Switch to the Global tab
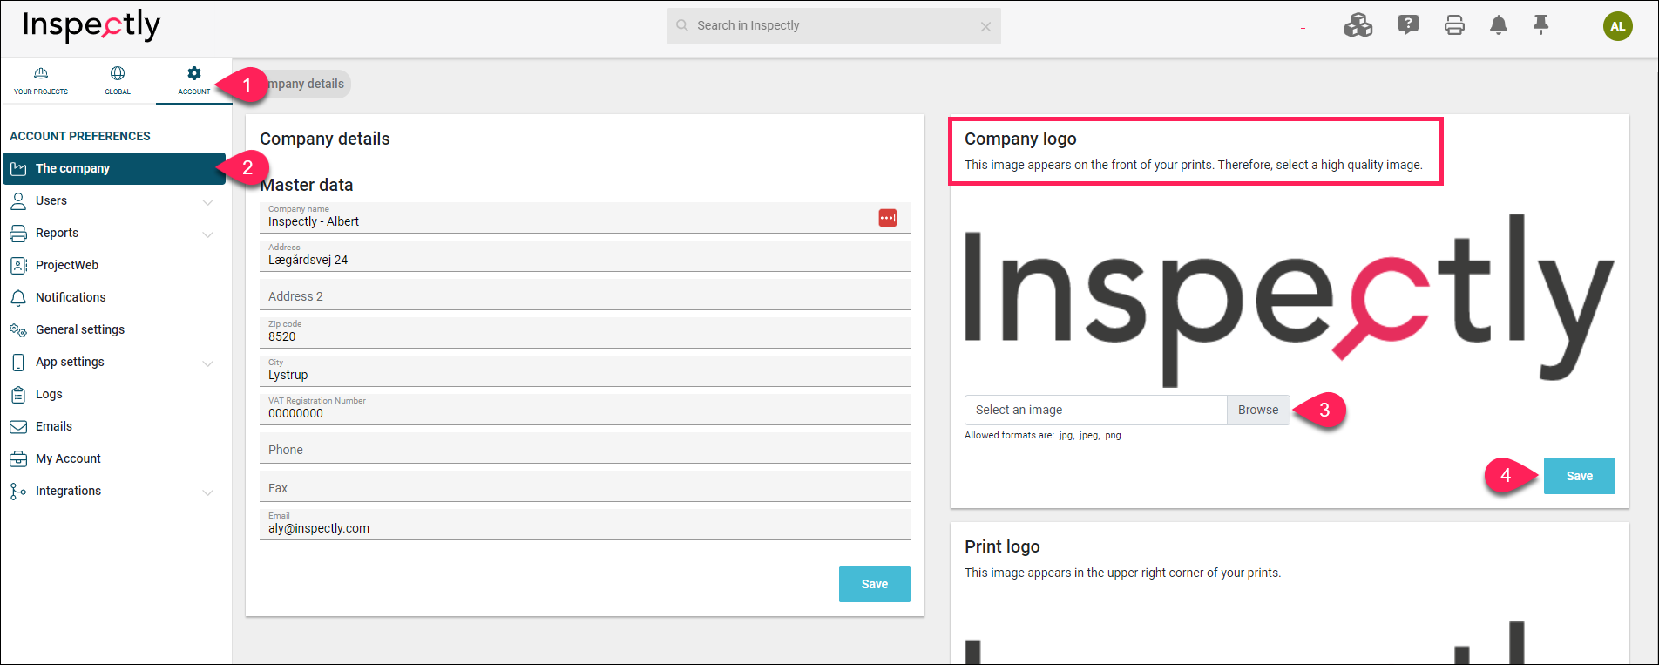This screenshot has width=1659, height=665. point(118,80)
